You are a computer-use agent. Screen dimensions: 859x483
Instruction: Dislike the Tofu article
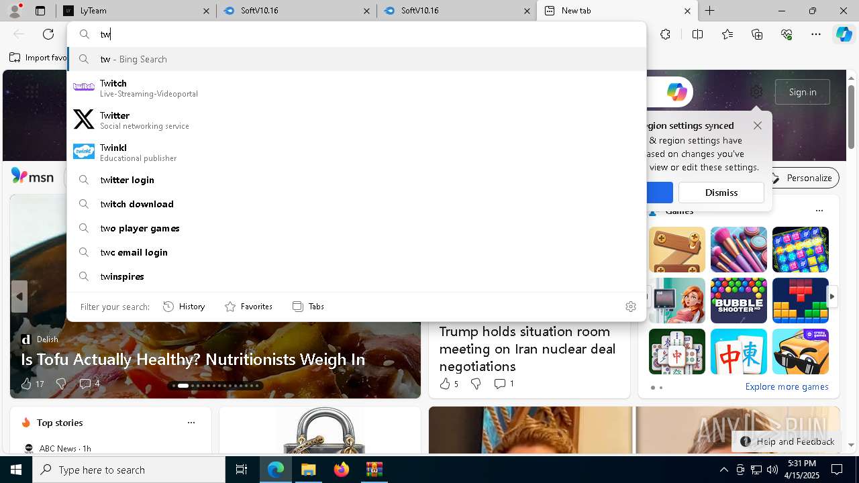pyautogui.click(x=61, y=384)
